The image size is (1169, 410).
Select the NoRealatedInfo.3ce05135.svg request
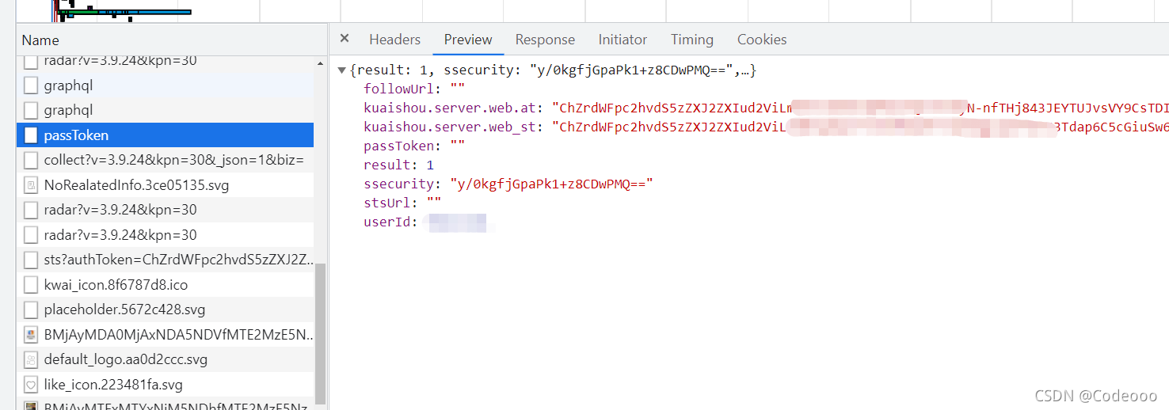pos(165,185)
